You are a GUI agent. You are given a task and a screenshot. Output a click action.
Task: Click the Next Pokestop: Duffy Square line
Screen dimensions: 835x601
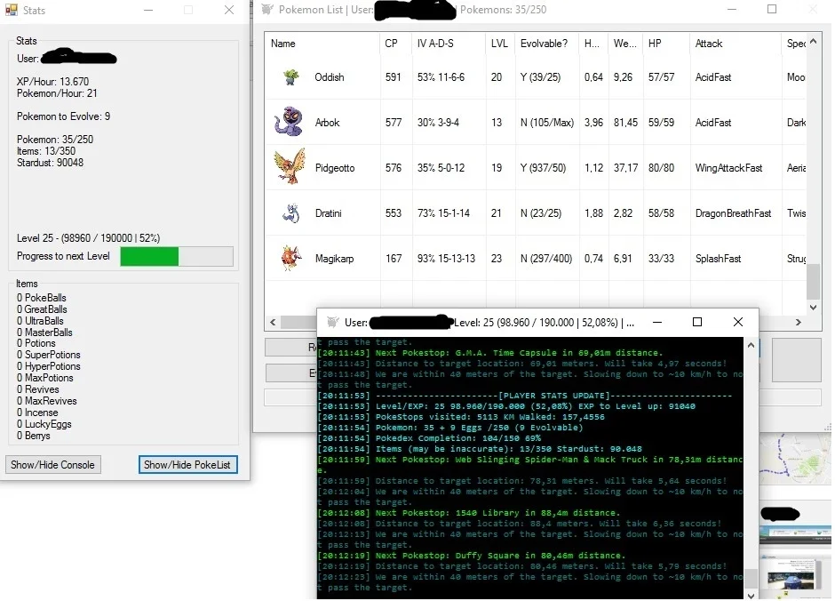[x=472, y=555]
